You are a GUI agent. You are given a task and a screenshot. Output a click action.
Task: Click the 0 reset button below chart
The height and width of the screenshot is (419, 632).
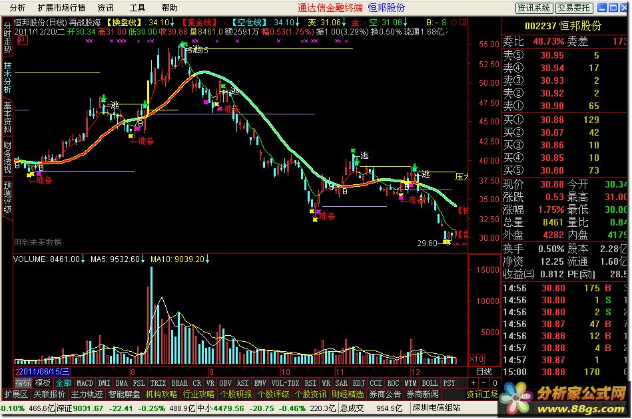coord(495,383)
